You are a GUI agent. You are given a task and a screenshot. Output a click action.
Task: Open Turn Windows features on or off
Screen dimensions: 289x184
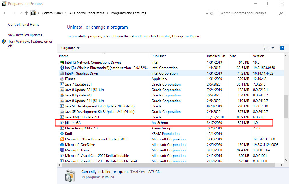pos(30,44)
